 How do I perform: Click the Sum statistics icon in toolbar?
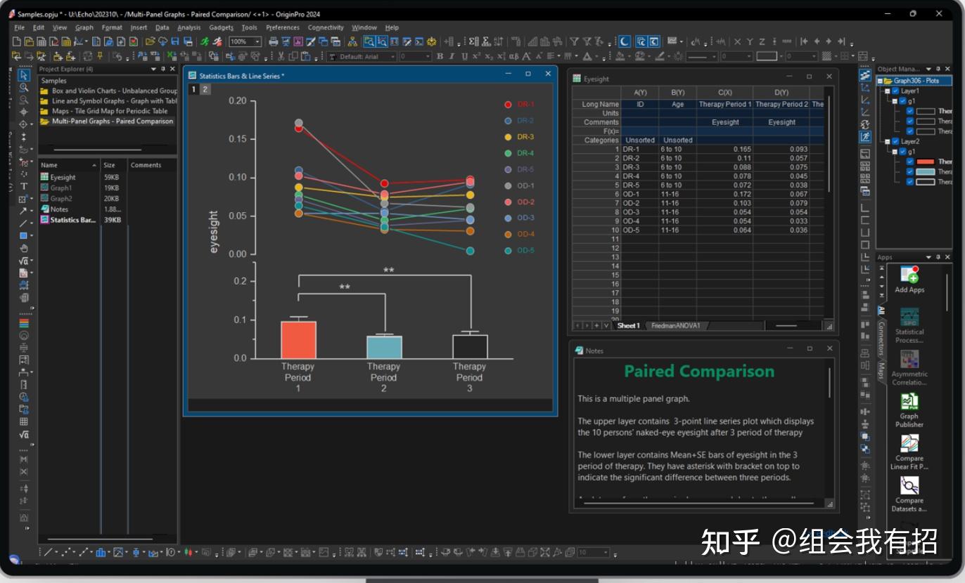[474, 41]
